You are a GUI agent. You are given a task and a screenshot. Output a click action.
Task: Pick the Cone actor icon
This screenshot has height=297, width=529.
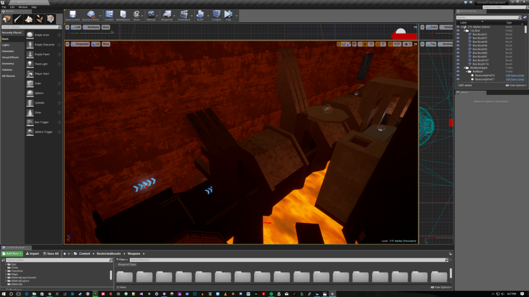coord(30,112)
